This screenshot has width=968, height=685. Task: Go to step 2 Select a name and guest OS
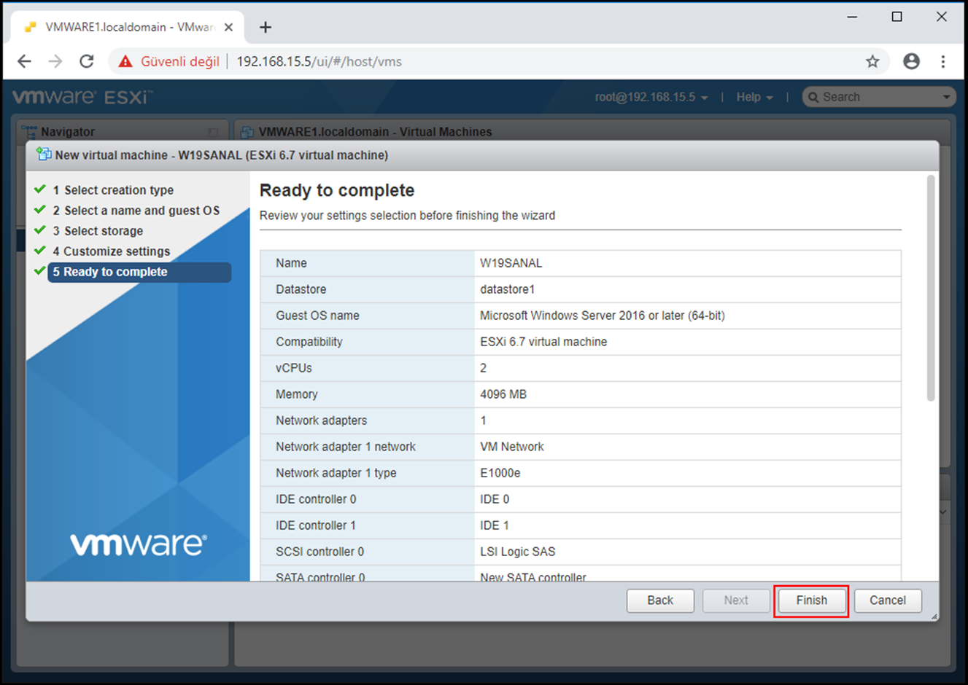click(136, 211)
